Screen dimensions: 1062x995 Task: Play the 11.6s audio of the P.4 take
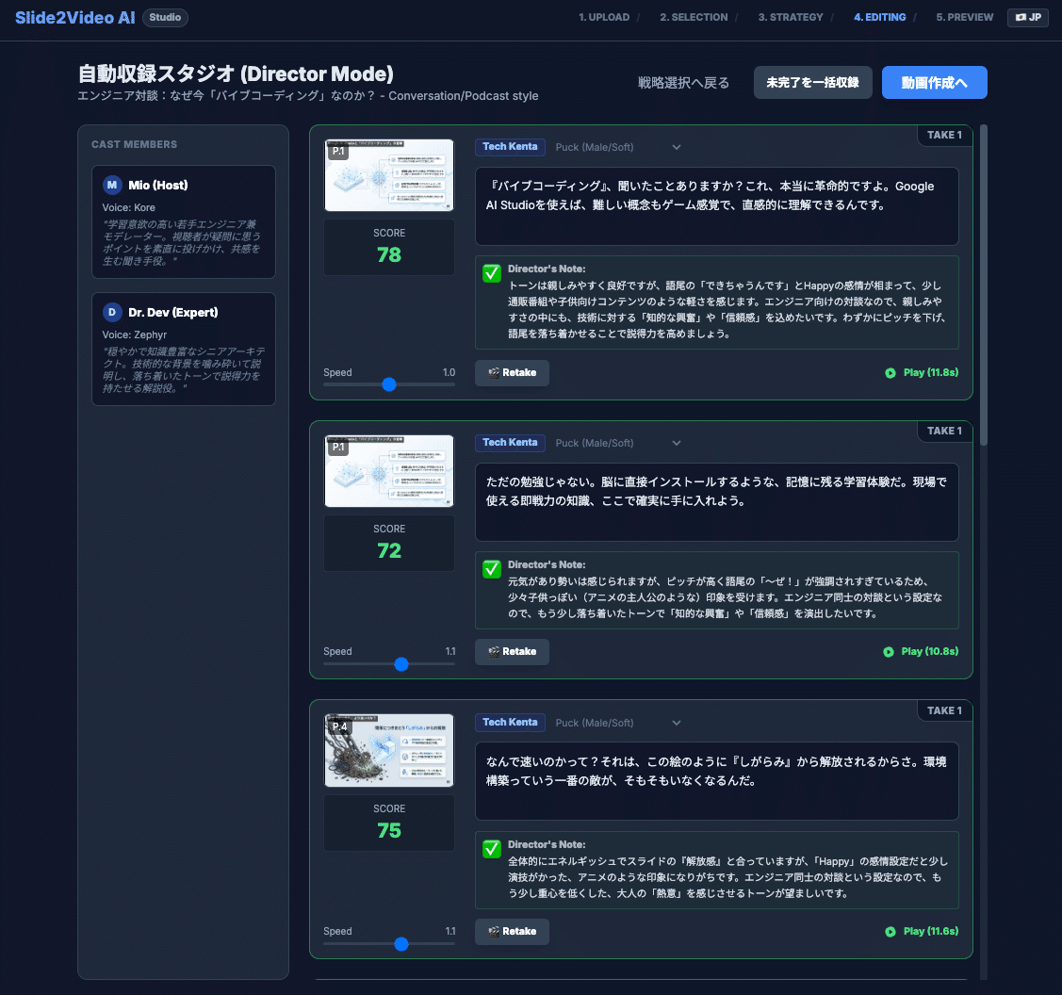[920, 931]
